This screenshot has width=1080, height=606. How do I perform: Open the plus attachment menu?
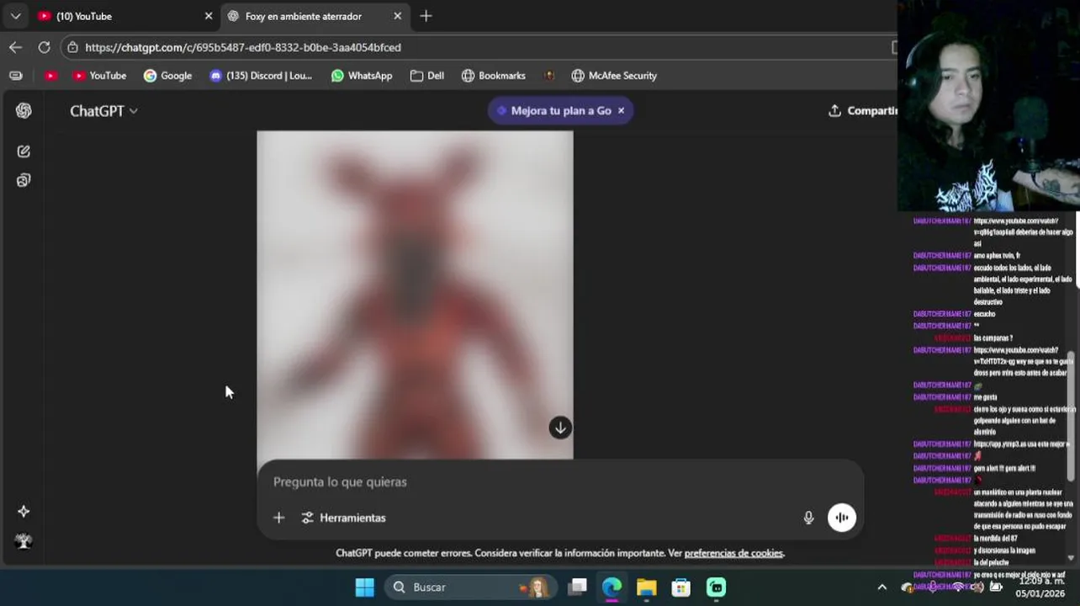click(278, 518)
